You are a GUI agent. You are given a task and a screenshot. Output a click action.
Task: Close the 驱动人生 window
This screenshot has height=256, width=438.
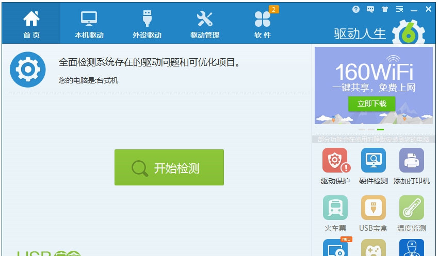(x=428, y=9)
